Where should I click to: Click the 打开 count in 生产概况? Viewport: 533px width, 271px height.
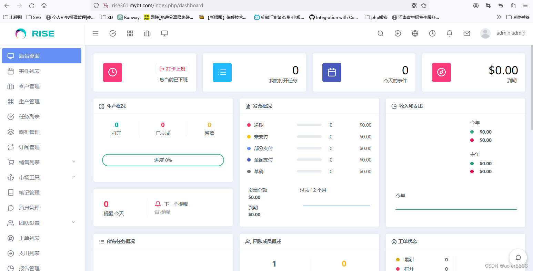tap(117, 125)
